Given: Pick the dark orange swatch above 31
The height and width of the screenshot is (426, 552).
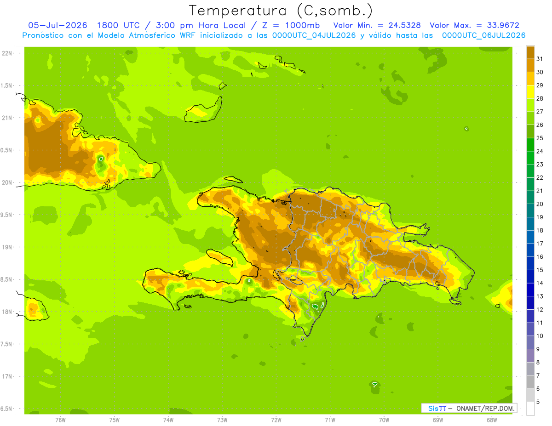Looking at the screenshot, I should (530, 52).
